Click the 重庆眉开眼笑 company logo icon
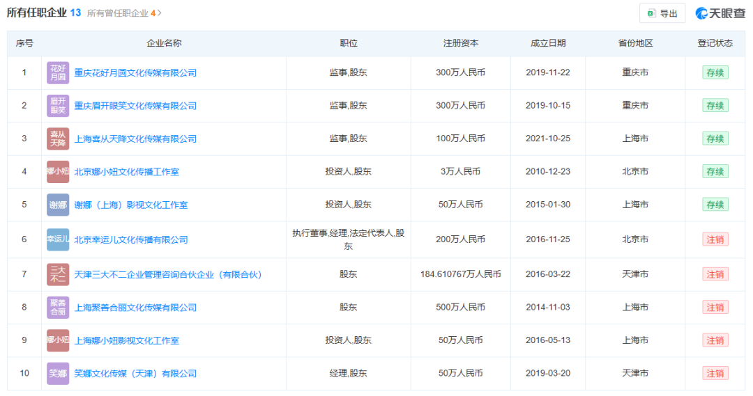The image size is (753, 396). [58, 106]
